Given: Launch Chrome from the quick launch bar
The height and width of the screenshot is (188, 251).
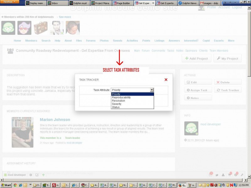Looking at the screenshot, I should 15,185.
